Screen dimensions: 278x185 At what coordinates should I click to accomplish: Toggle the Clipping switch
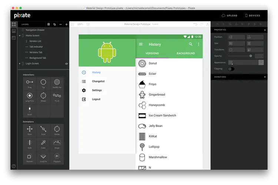[x=231, y=69]
